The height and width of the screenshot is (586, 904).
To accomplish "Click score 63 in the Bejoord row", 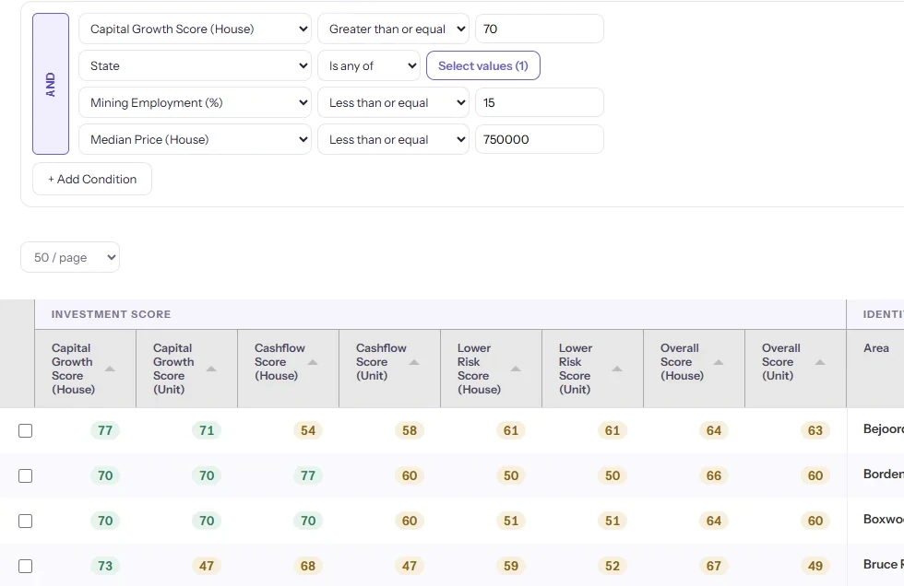I will 815,430.
